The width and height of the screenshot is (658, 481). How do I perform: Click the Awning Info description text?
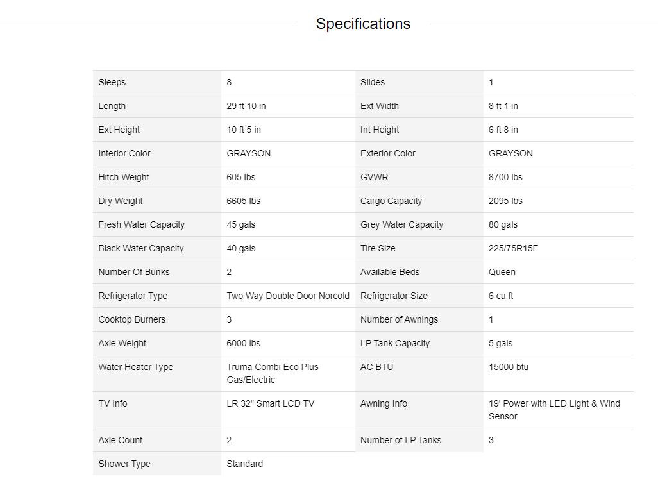tap(554, 410)
